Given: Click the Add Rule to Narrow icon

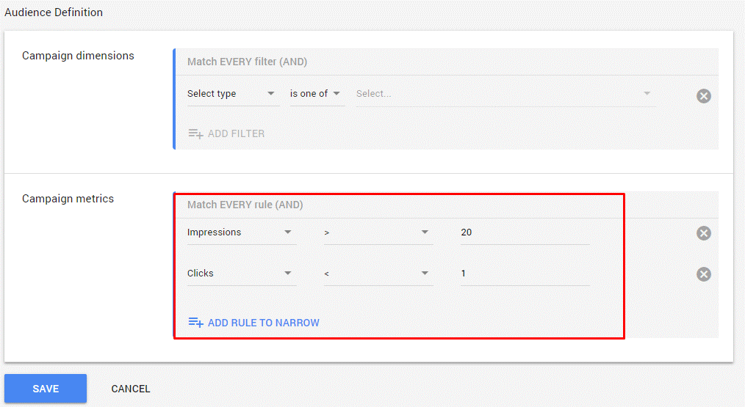Looking at the screenshot, I should 195,323.
